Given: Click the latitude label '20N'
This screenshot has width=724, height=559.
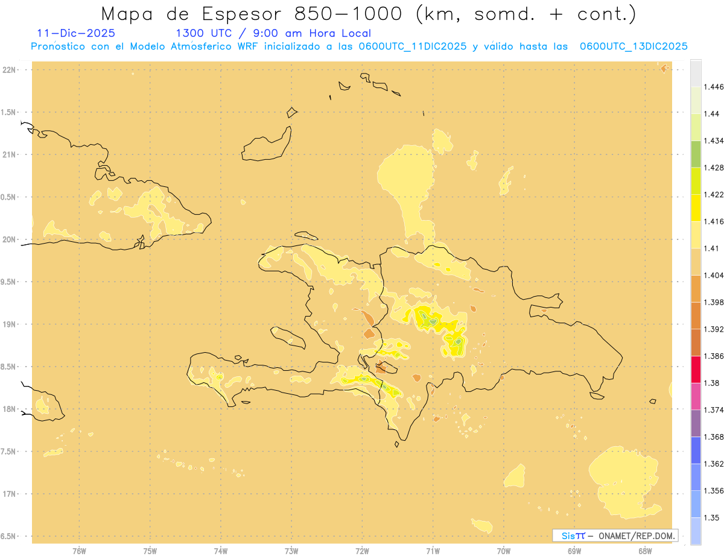Looking at the screenshot, I should pyautogui.click(x=9, y=239).
